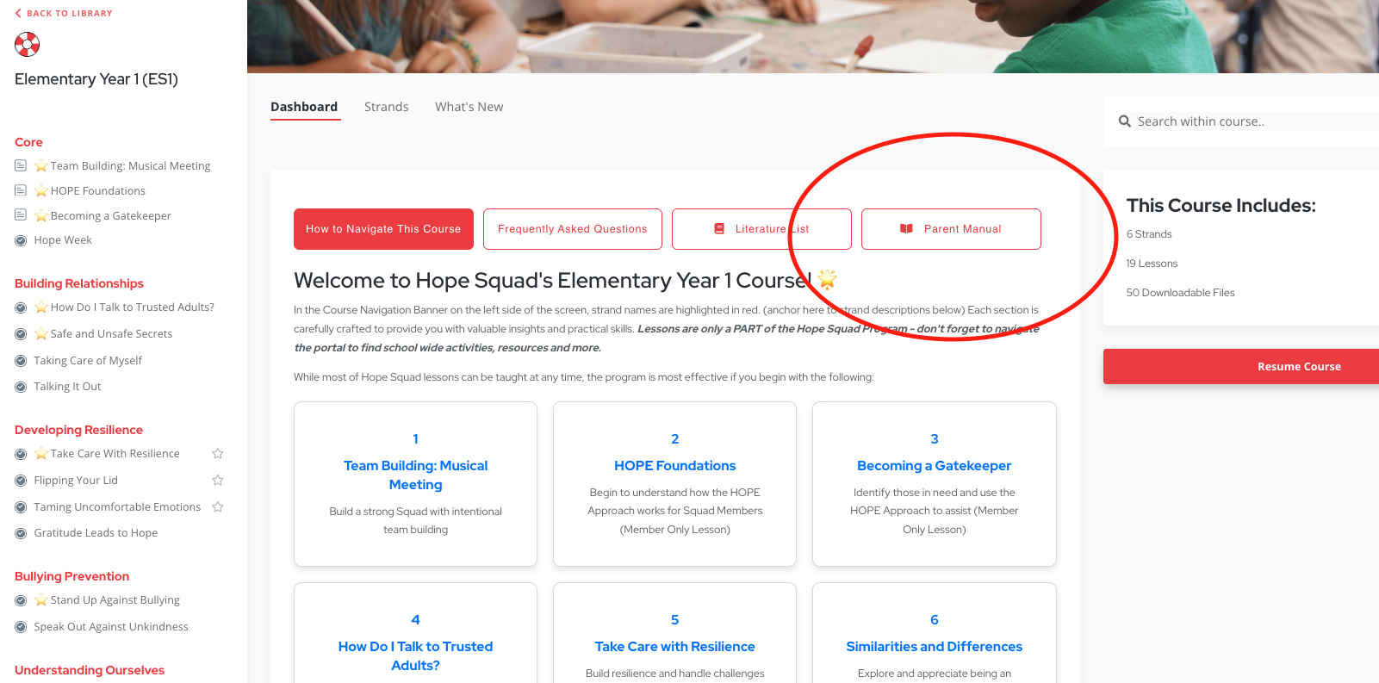Click the back chevron beside Back to Library

pyautogui.click(x=18, y=13)
